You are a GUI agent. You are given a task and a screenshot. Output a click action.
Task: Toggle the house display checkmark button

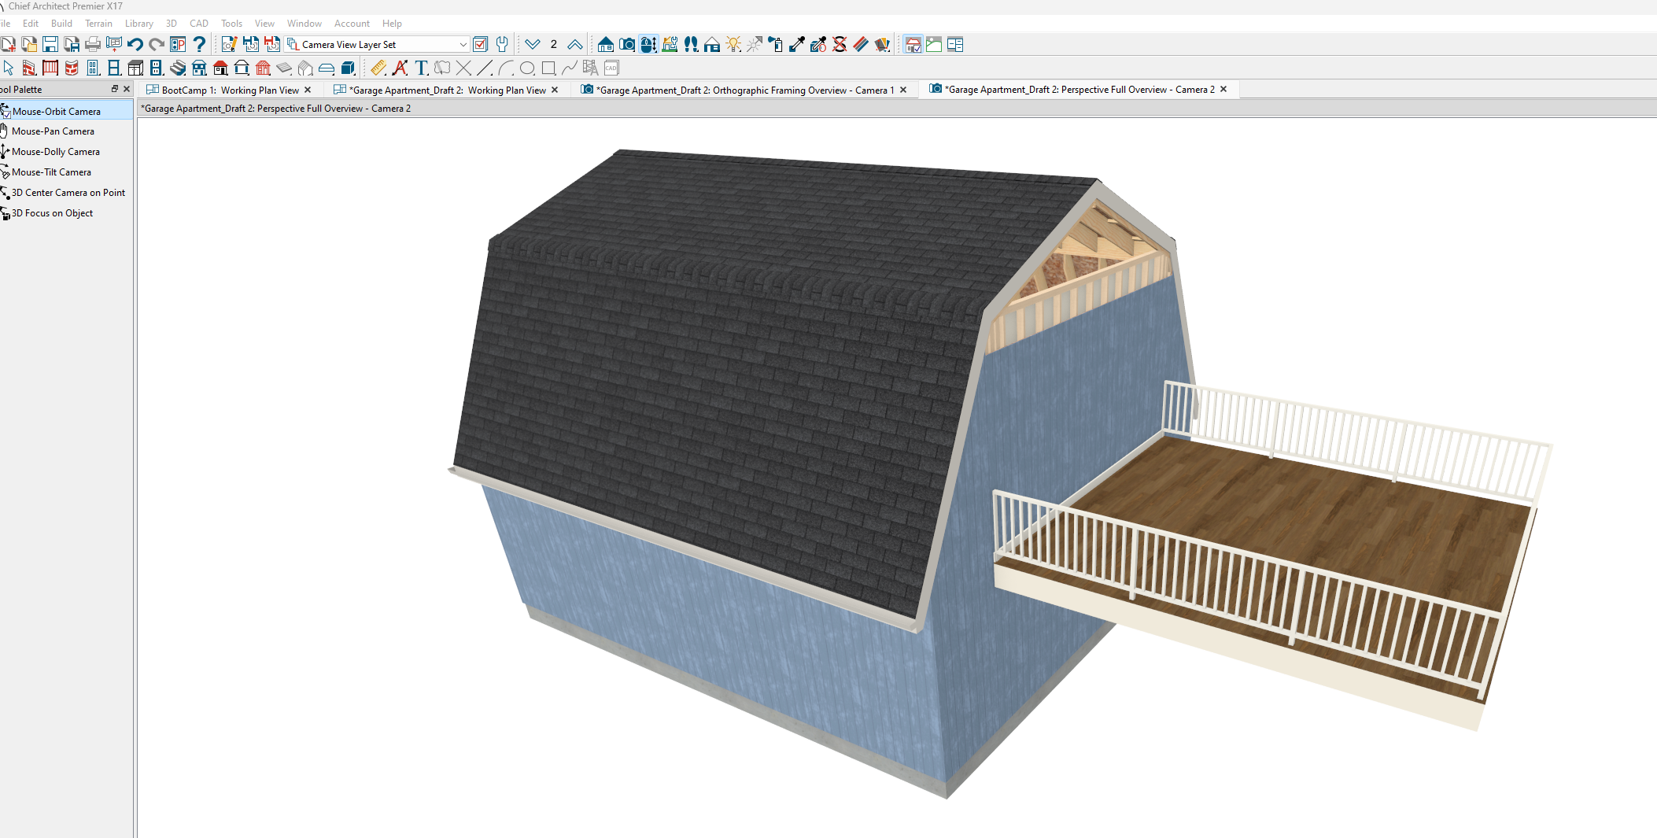(913, 45)
